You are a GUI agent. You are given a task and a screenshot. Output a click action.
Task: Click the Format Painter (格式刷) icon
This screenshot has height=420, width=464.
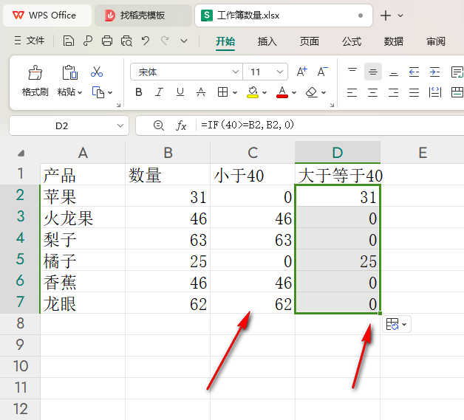pos(35,73)
